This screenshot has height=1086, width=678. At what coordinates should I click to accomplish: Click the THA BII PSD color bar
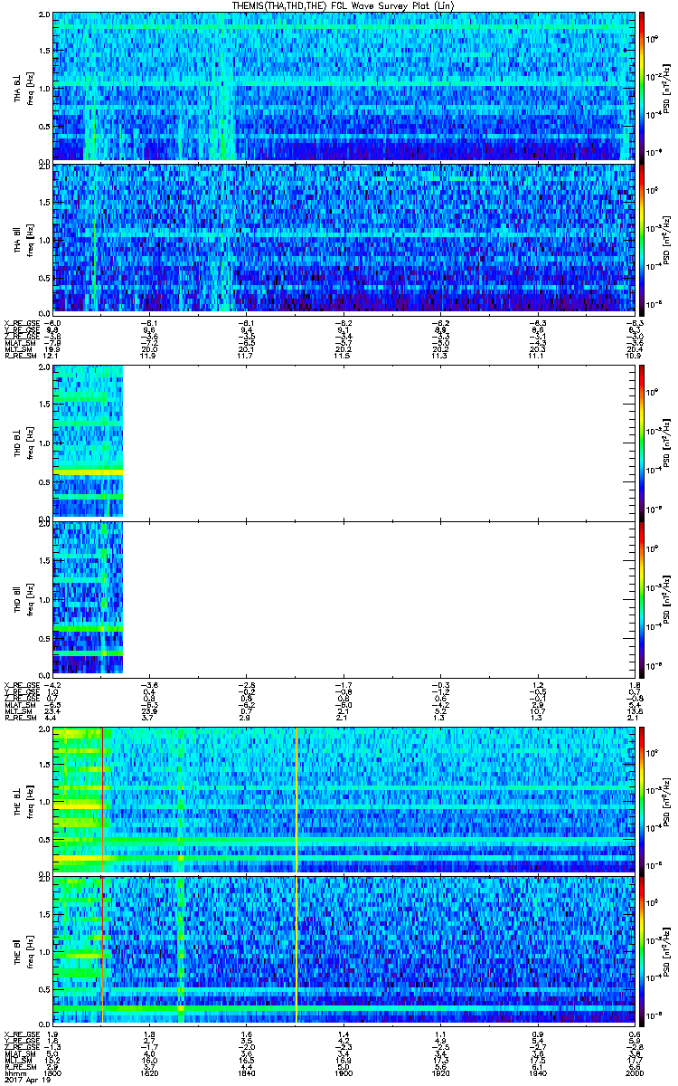(642, 239)
